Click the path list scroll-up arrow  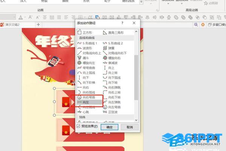[136, 31]
